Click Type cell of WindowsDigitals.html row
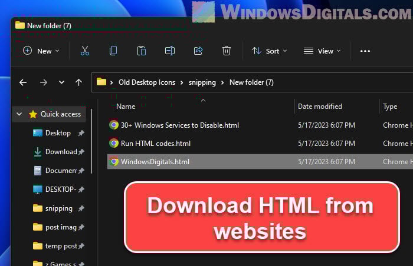This screenshot has height=266, width=413. click(x=398, y=162)
